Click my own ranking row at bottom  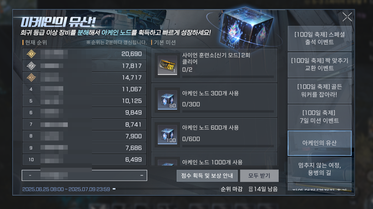pos(85,175)
